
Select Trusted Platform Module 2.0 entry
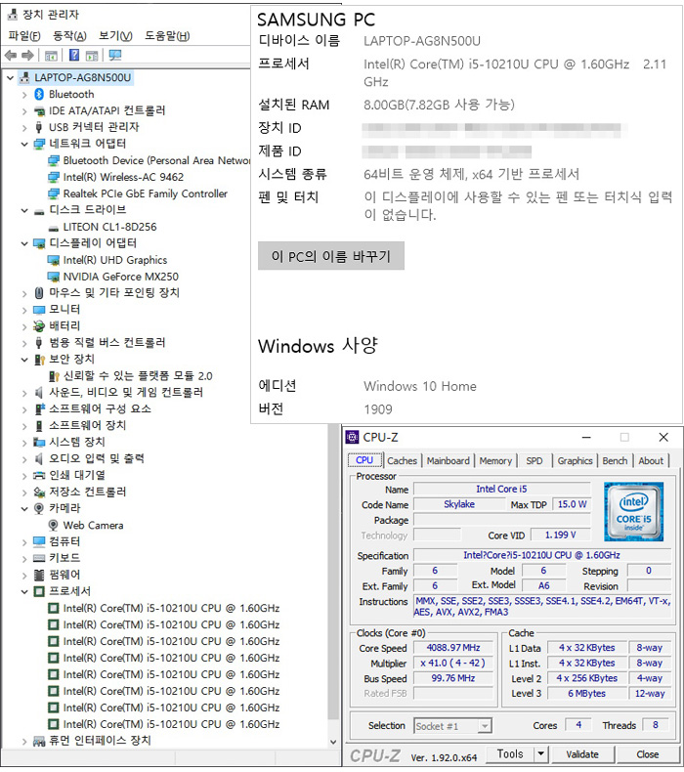coord(138,376)
